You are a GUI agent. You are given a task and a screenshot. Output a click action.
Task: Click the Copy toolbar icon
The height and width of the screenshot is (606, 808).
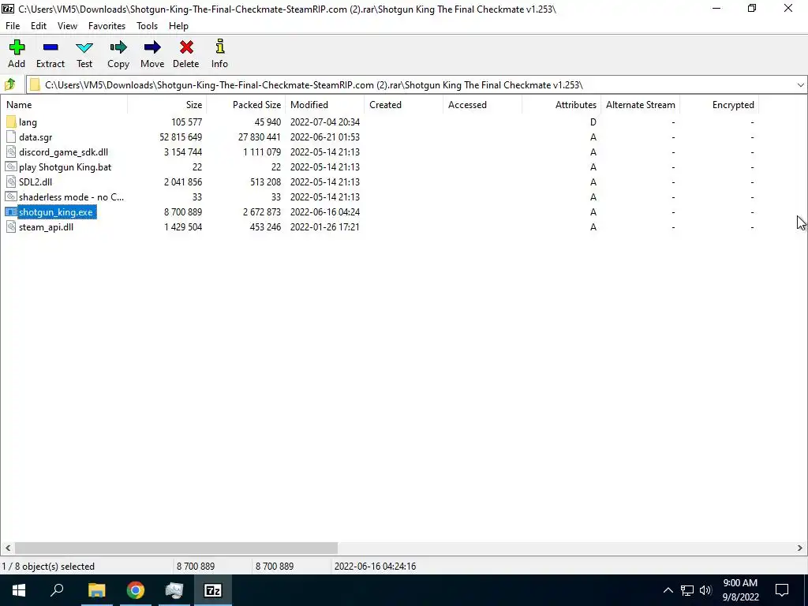pos(118,48)
